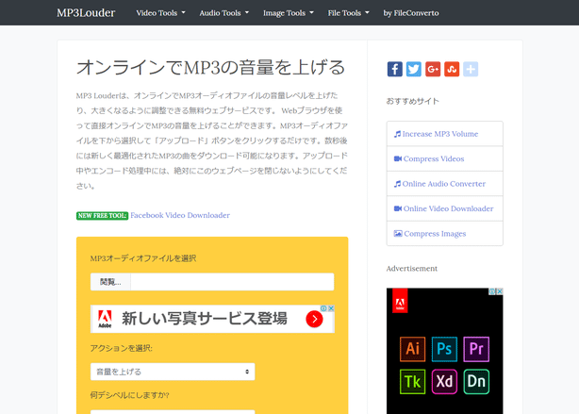The image size is (579, 414).
Task: Click the 何デシベルにしますか? label
Action: (x=129, y=395)
